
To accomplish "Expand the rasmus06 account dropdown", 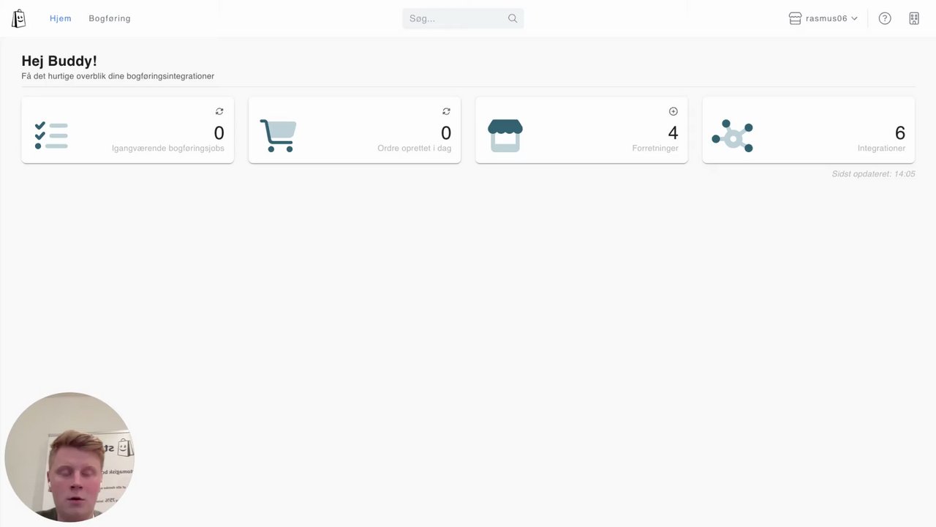I will point(823,18).
